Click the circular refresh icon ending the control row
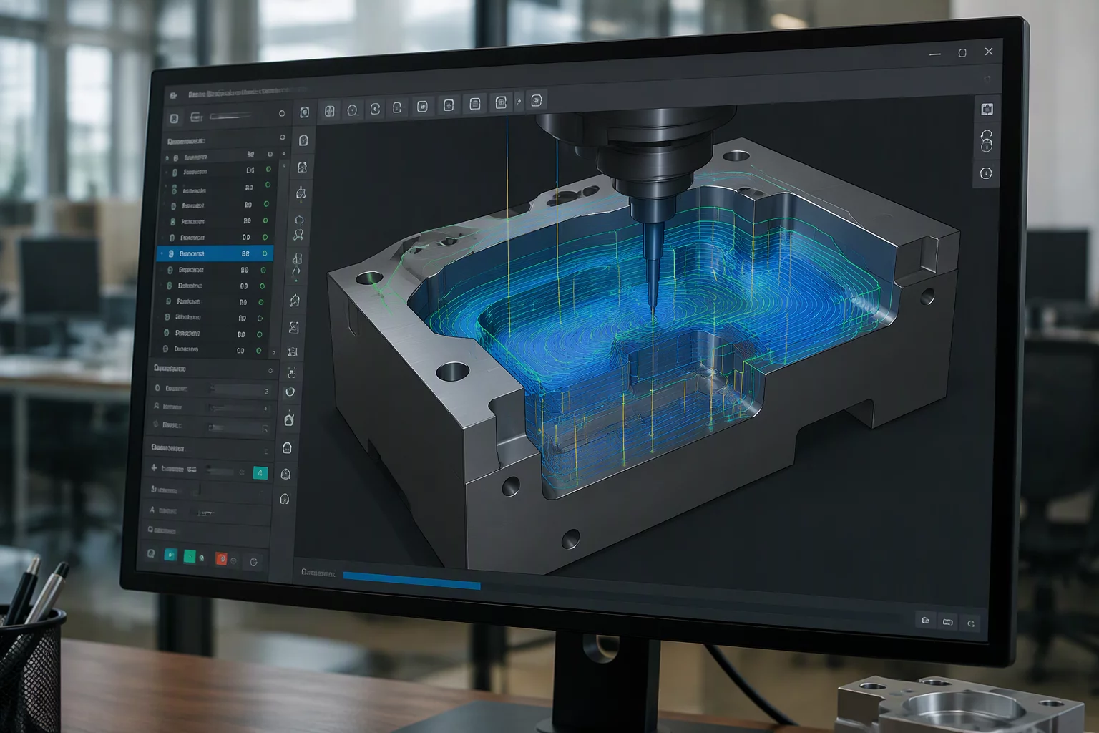 (254, 562)
